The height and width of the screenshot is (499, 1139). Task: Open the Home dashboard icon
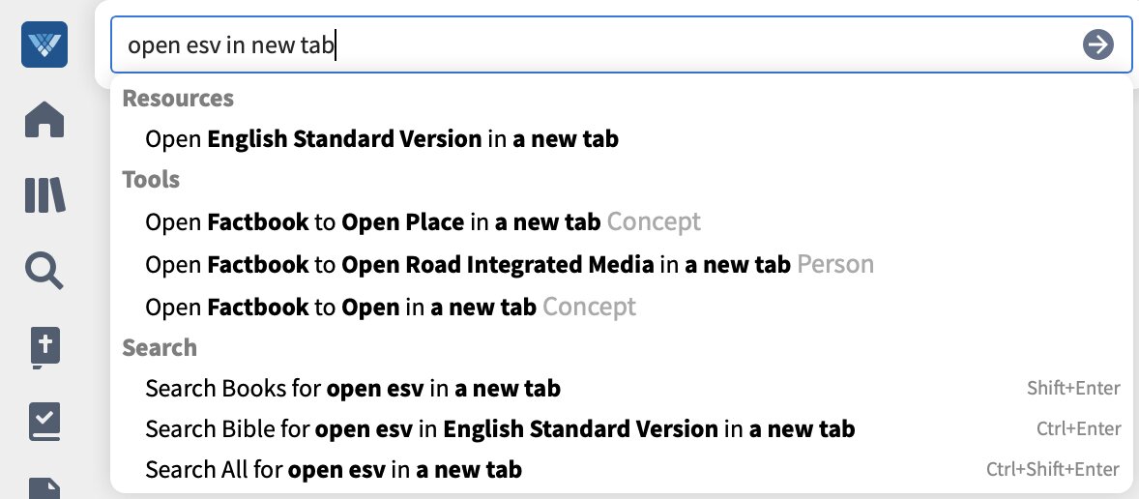(44, 119)
